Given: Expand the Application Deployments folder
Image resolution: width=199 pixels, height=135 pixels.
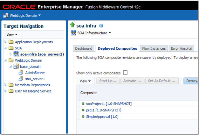Looking at the screenshot, I should pyautogui.click(x=5, y=42).
